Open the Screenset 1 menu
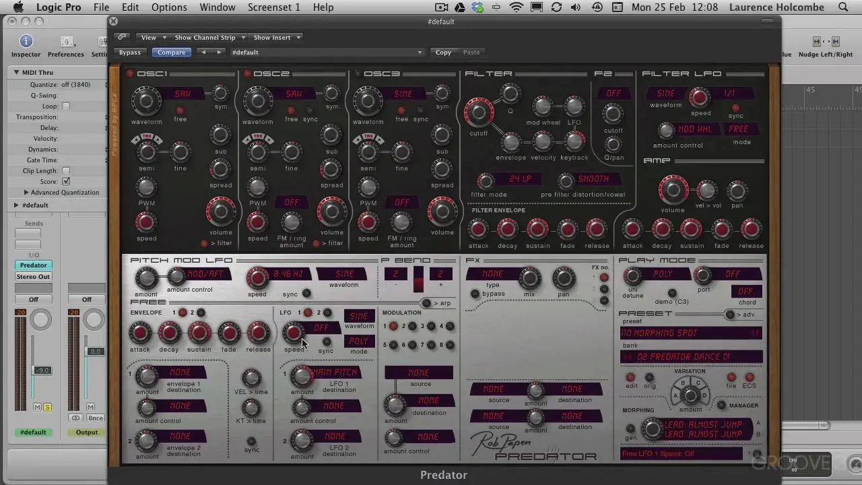 [273, 7]
